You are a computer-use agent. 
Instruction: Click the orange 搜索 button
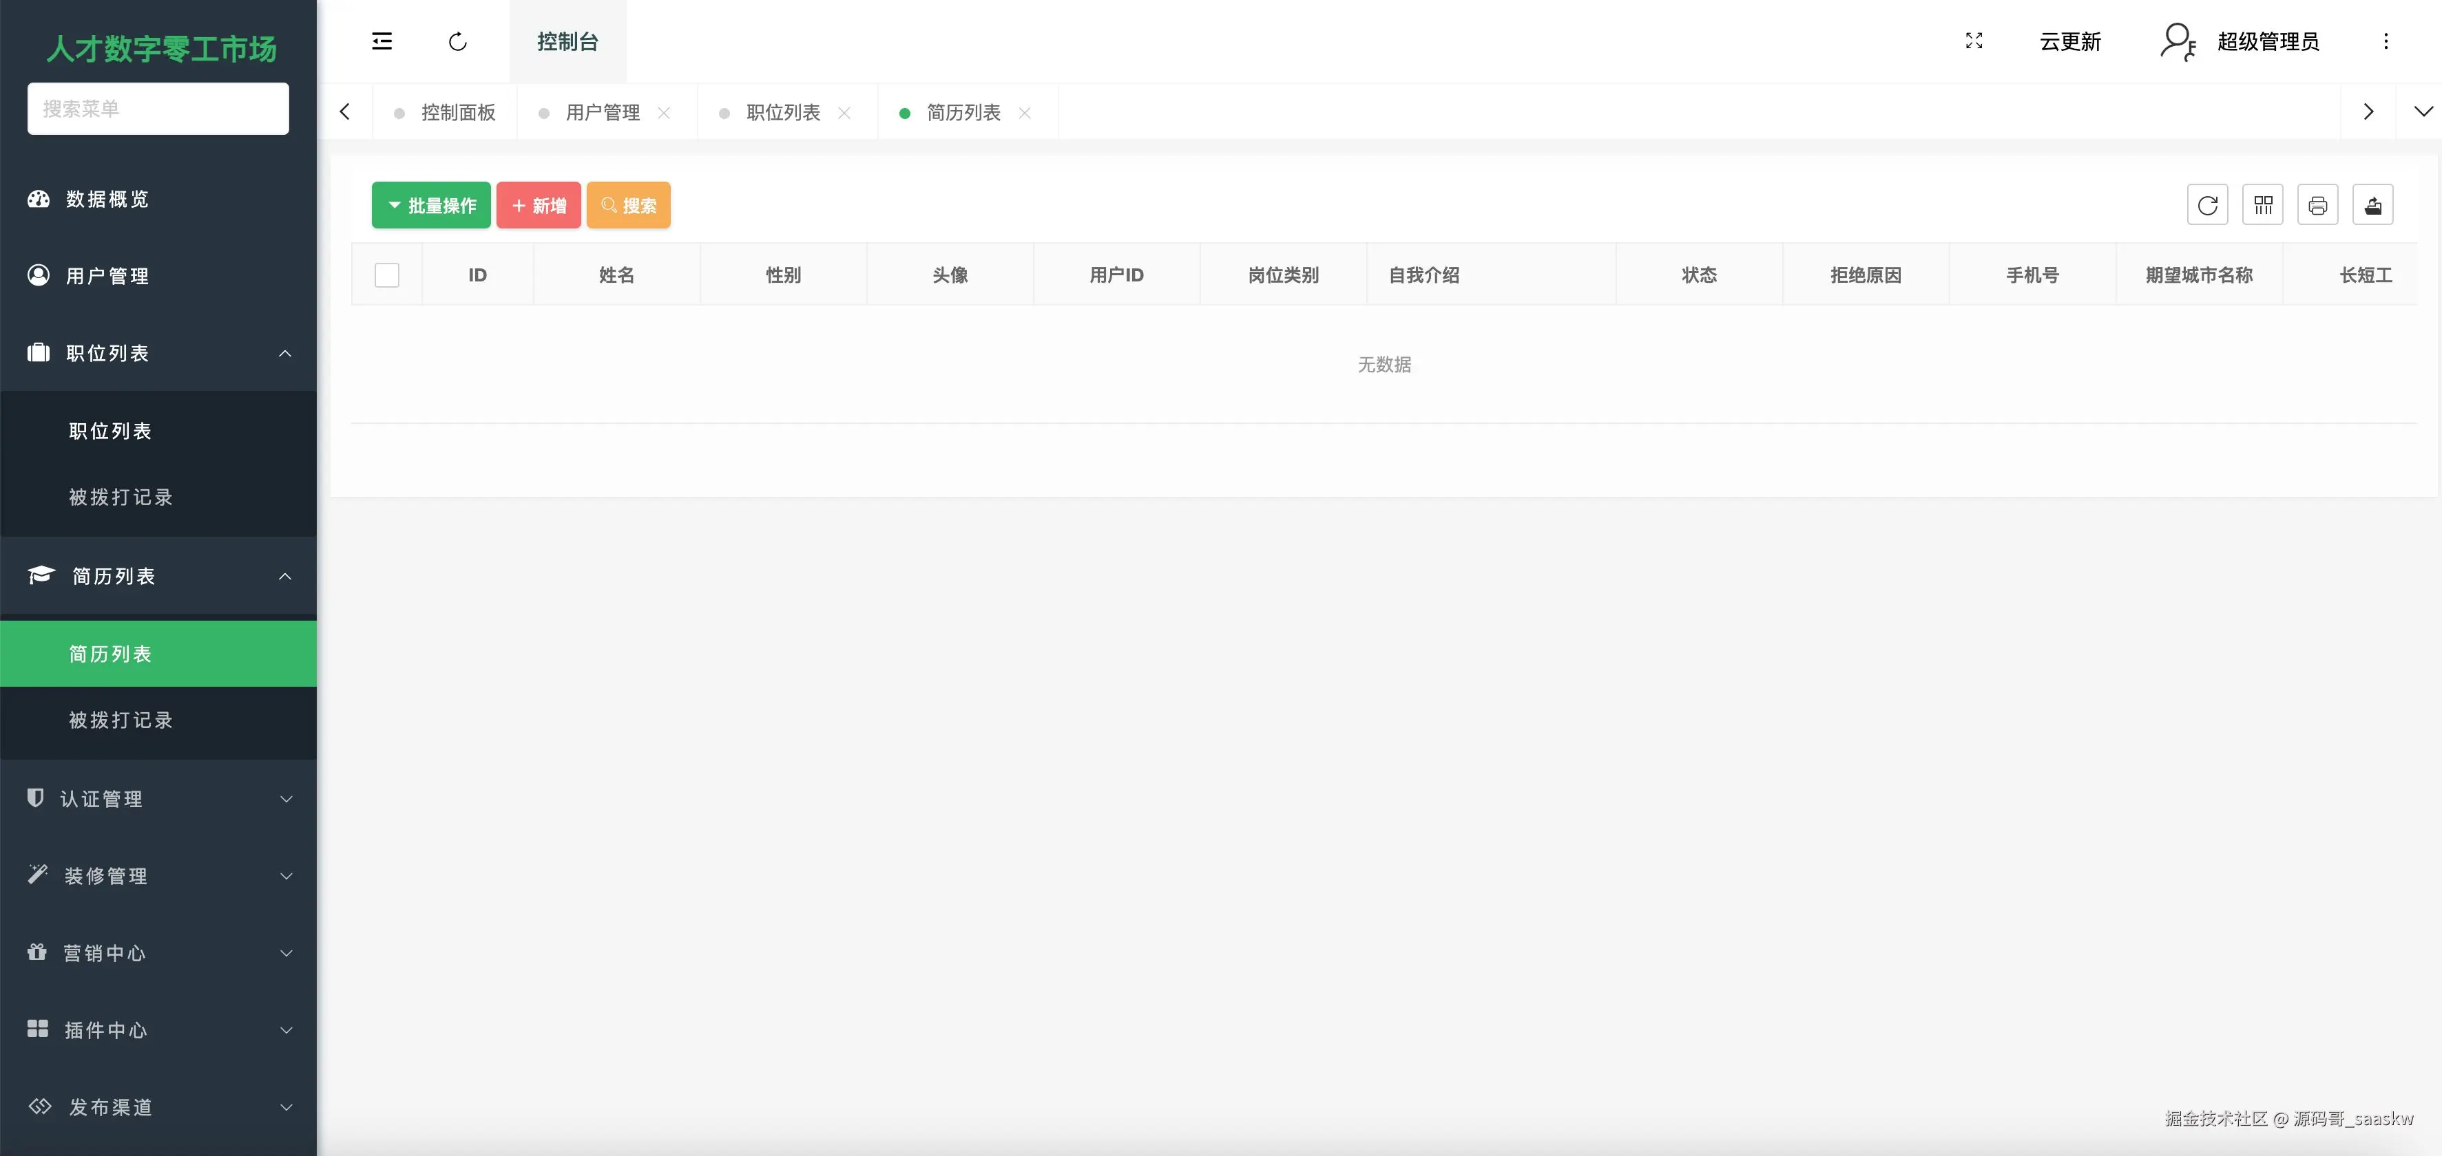(x=629, y=206)
